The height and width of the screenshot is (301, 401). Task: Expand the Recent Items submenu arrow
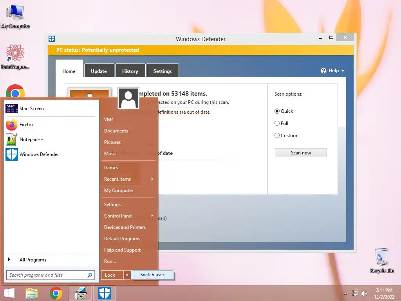[x=152, y=179]
